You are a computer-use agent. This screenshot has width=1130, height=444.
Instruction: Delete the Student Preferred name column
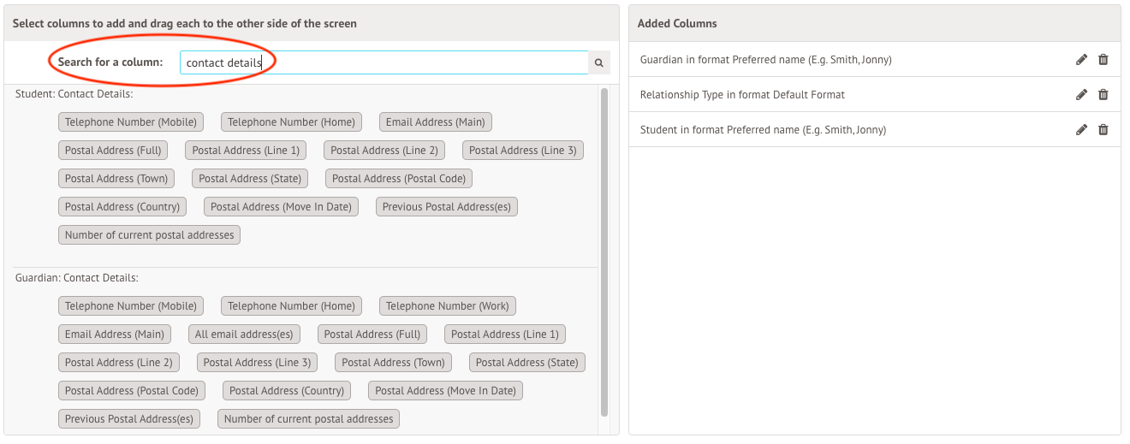coord(1103,130)
